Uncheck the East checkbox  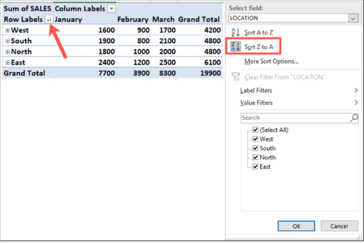[255, 167]
